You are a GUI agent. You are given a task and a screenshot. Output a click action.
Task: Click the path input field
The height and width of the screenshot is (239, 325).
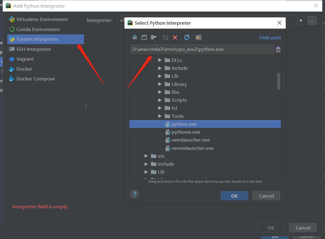coord(202,49)
